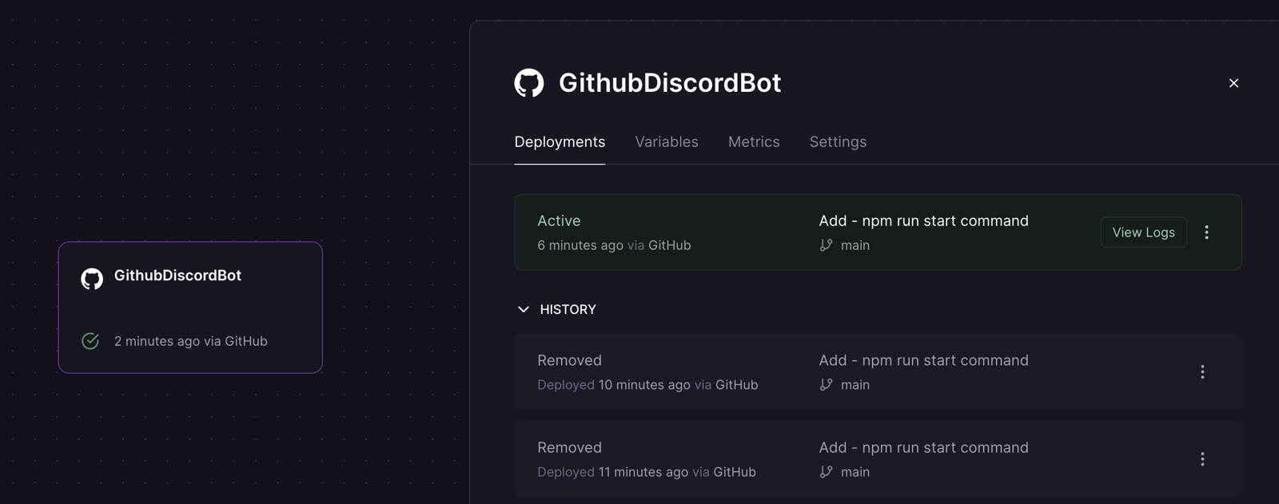Go to the Settings tab
The width and height of the screenshot is (1279, 504).
(x=837, y=142)
